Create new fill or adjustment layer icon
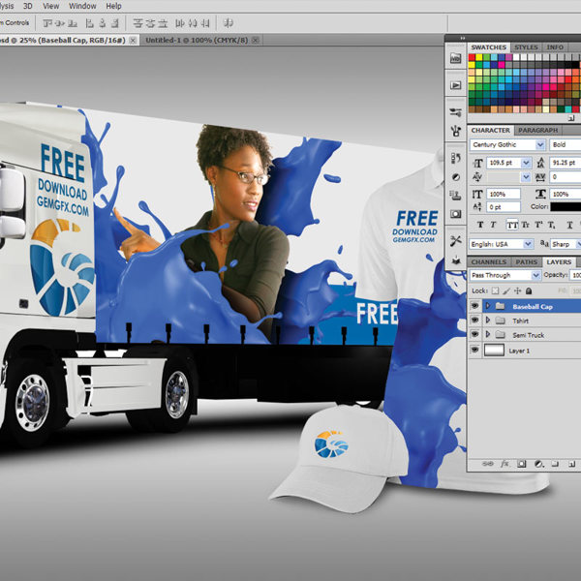The width and height of the screenshot is (581, 581). (538, 464)
